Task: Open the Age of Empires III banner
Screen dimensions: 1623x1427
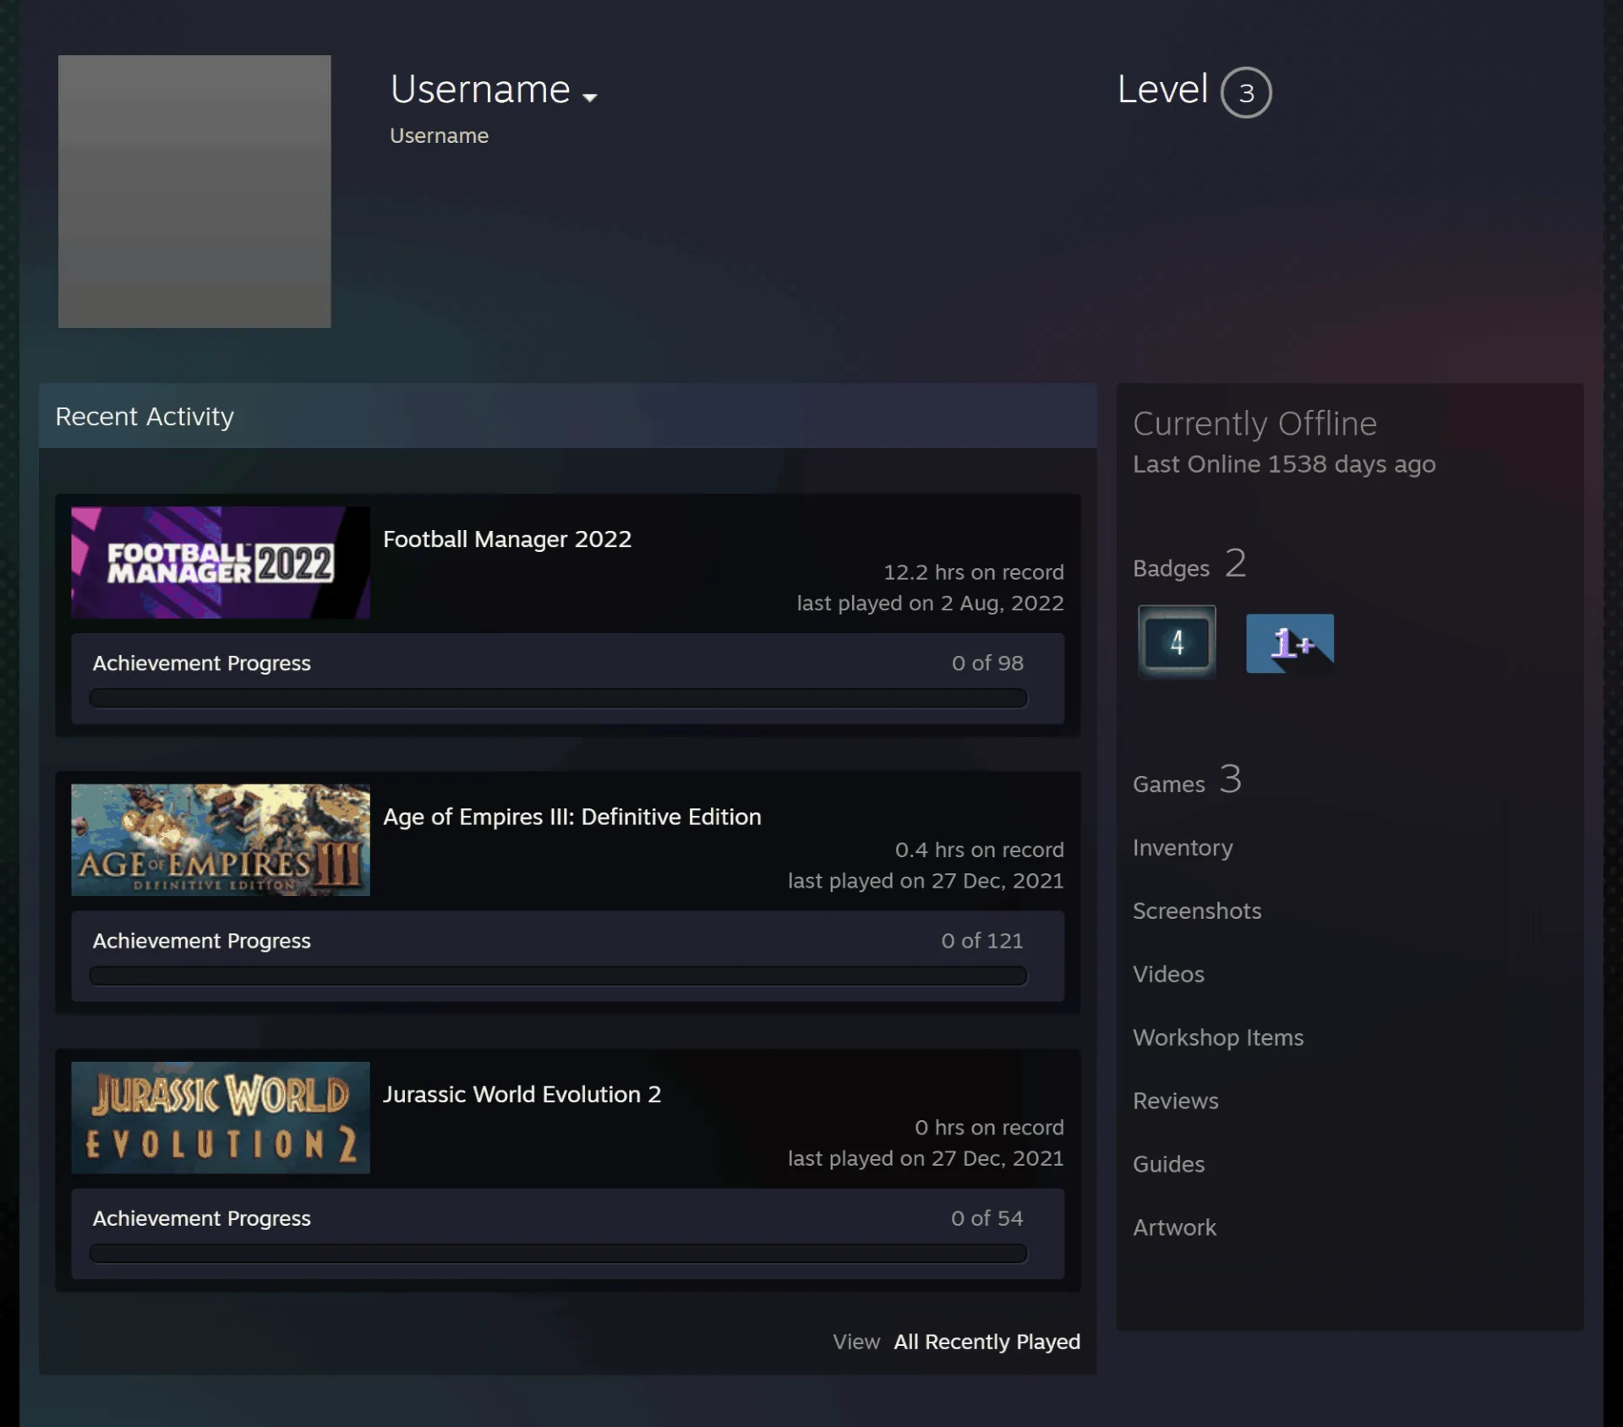Action: click(221, 839)
